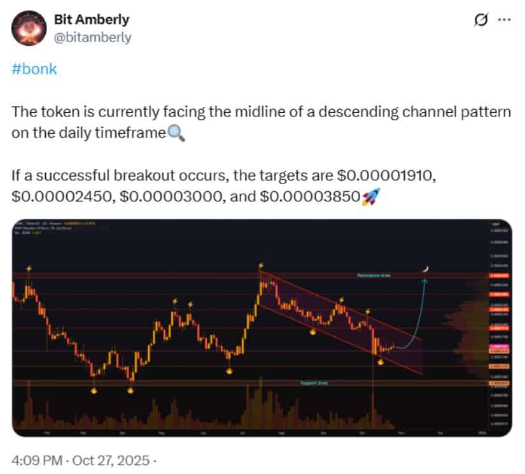Click the lightning bolt above the July peak
525x474 pixels.
260,264
